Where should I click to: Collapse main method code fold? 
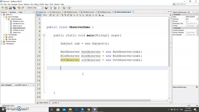44,35
